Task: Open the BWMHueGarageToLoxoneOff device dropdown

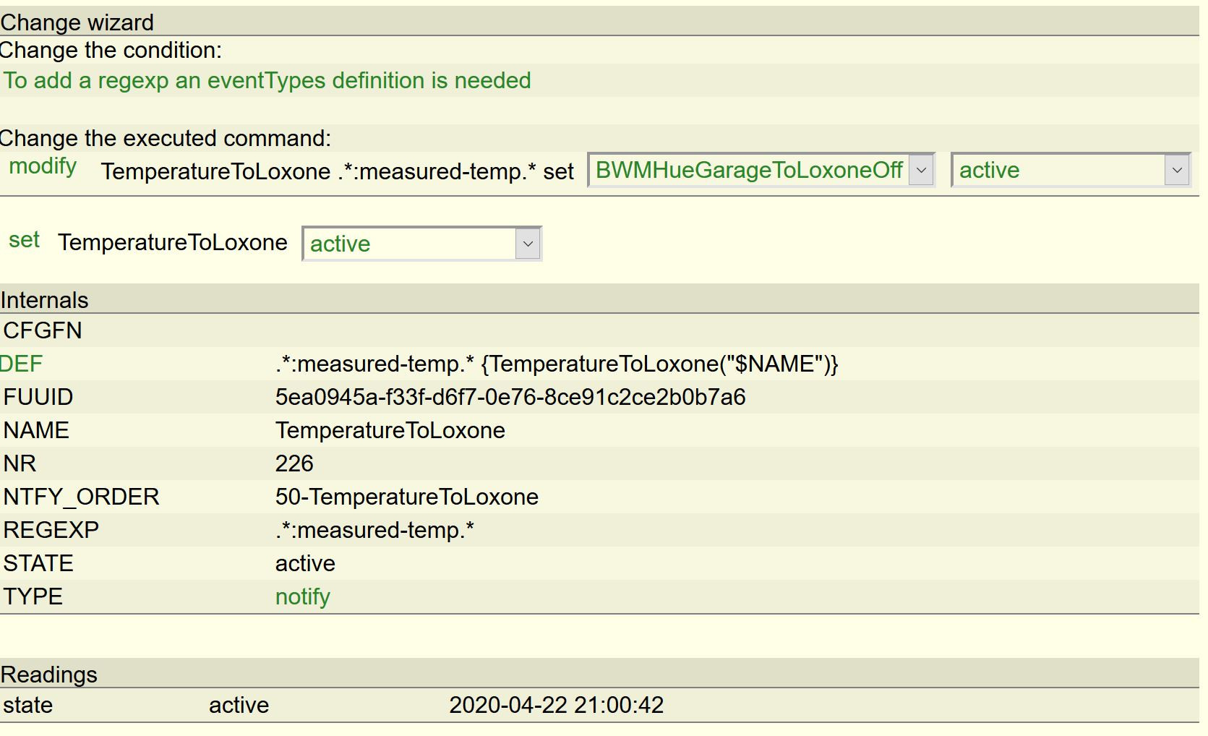Action: click(761, 171)
